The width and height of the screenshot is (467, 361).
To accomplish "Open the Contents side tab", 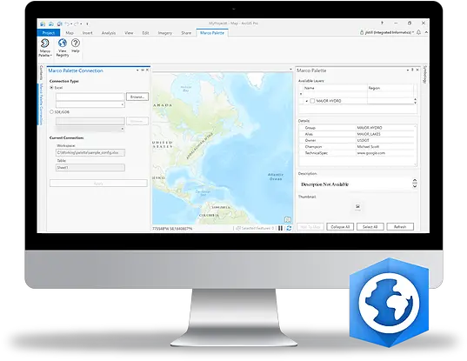I will tap(42, 73).
